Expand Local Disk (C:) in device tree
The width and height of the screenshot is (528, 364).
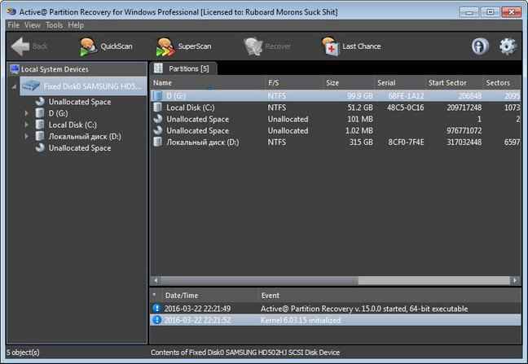27,125
